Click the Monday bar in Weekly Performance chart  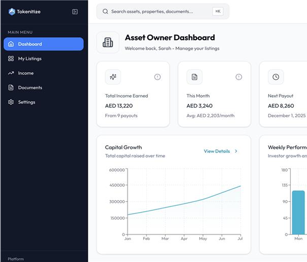click(x=298, y=213)
